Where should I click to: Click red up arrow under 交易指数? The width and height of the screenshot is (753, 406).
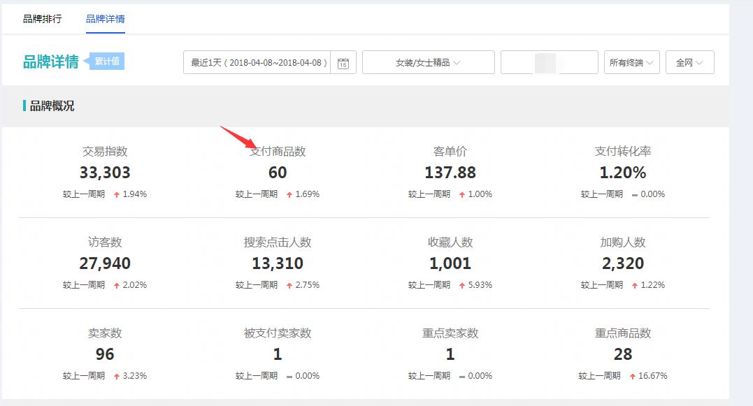117,194
